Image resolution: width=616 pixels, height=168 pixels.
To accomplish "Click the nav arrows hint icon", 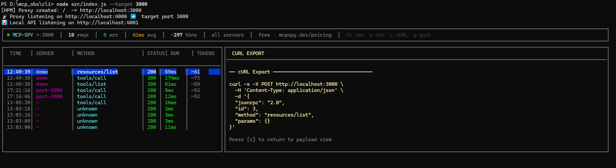I will (349, 35).
